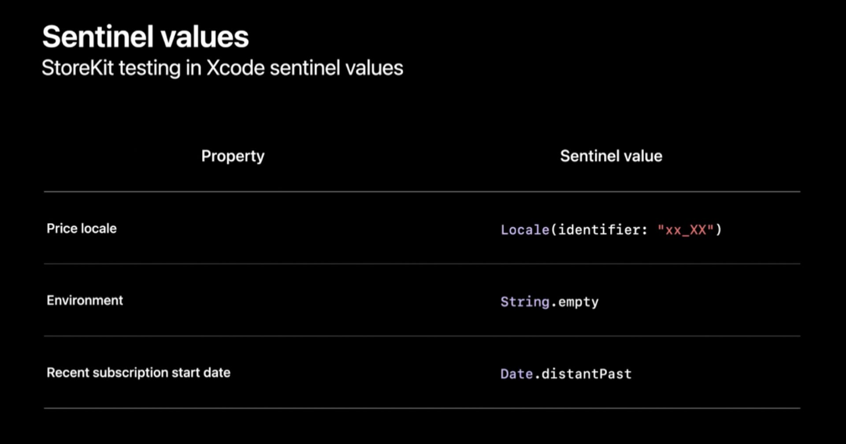The width and height of the screenshot is (846, 444).
Task: Click the word 'Xcode' in subtitle
Action: coord(236,68)
